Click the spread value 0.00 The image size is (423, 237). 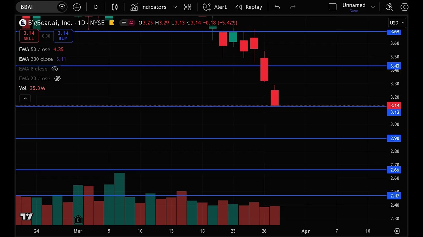coord(46,36)
